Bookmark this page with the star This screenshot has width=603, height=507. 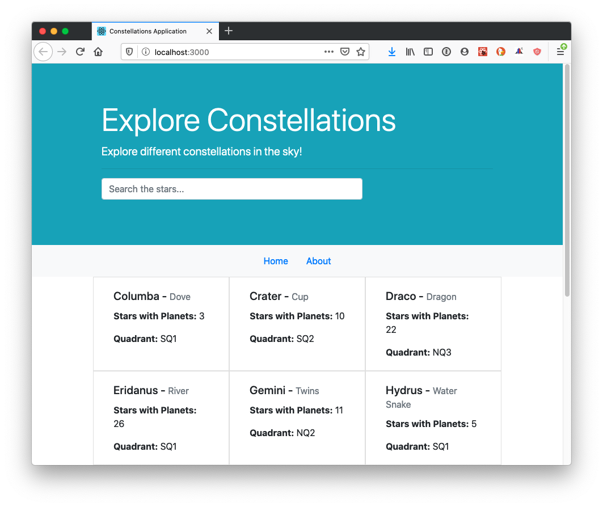[x=361, y=52]
